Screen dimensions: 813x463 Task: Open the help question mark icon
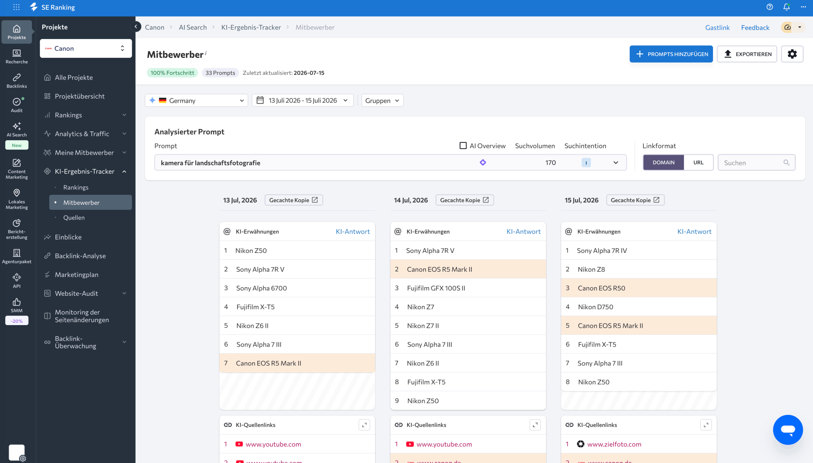[x=769, y=7]
